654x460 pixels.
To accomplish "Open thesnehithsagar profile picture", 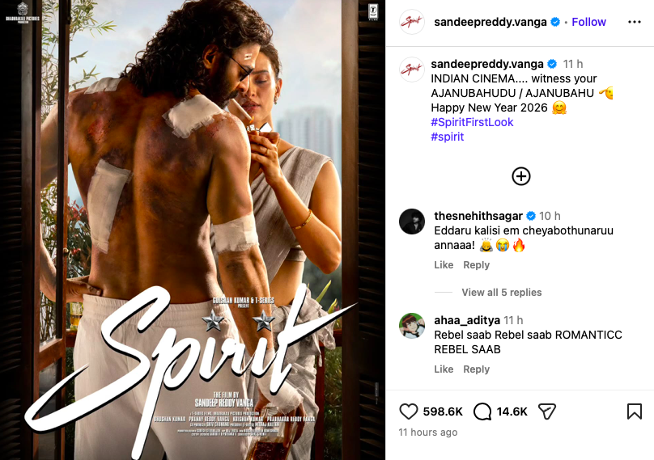I will [x=412, y=222].
